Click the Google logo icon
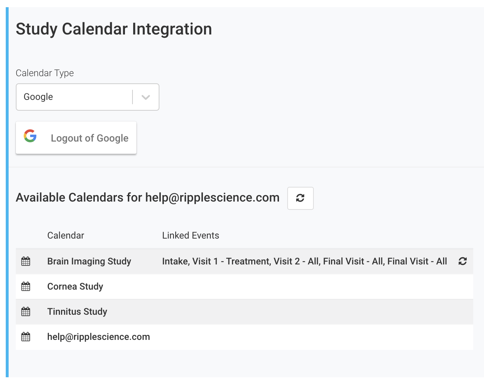Screen dimensions: 484x383 [x=31, y=136]
